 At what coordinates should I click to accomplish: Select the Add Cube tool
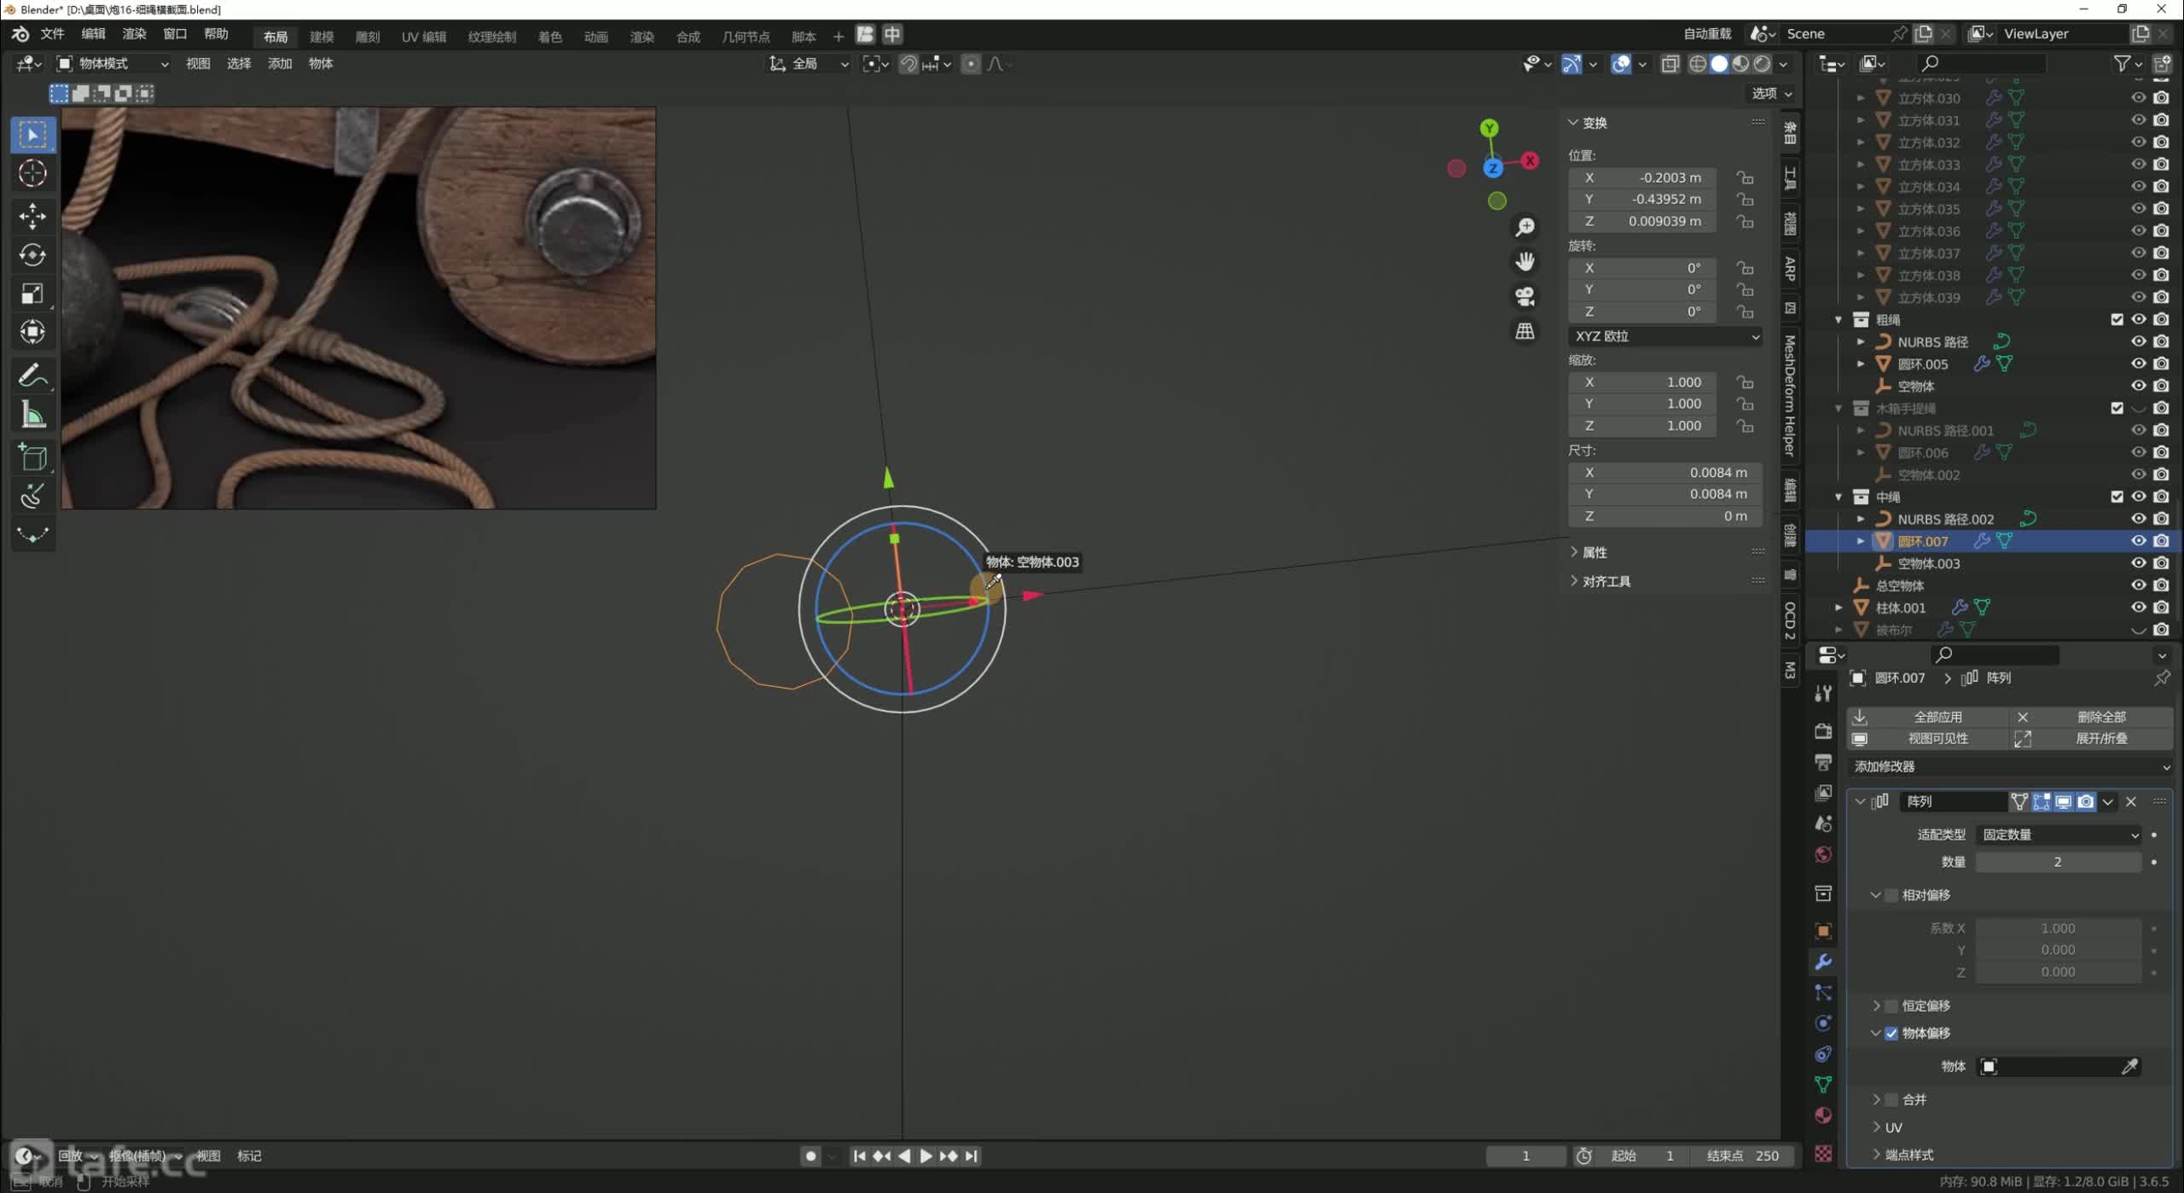[32, 457]
